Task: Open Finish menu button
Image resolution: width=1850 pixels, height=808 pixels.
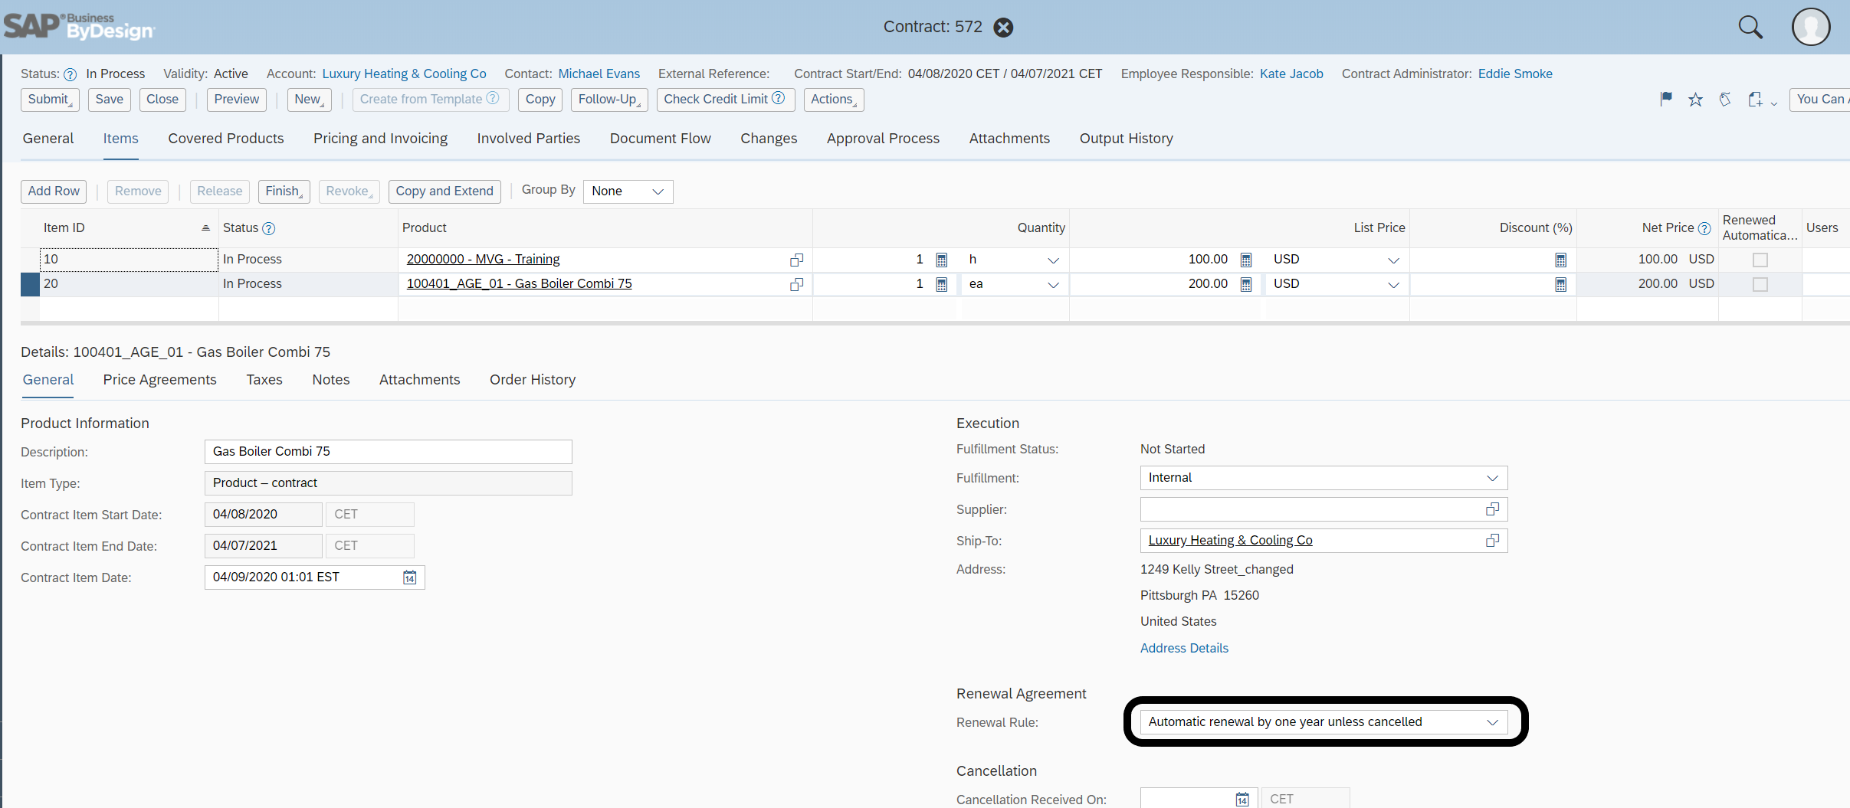Action: 284,191
